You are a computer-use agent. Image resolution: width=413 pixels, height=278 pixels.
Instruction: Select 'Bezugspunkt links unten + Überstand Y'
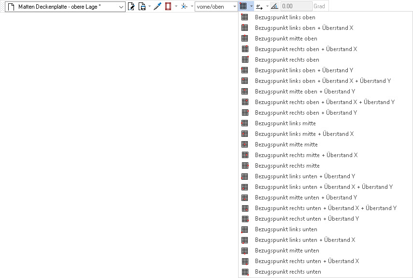326,176
